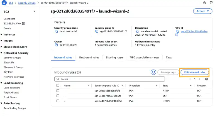Expand the Instances section
215x116 pixels.
point(1,34)
